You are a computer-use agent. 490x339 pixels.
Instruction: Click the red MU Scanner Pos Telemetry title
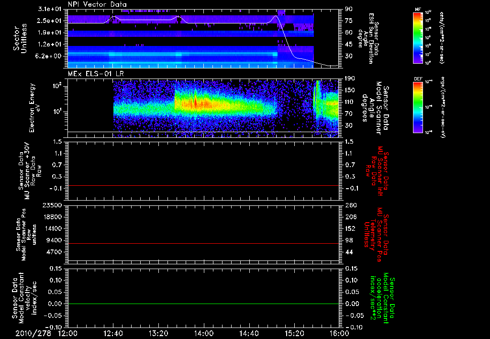click(376, 235)
